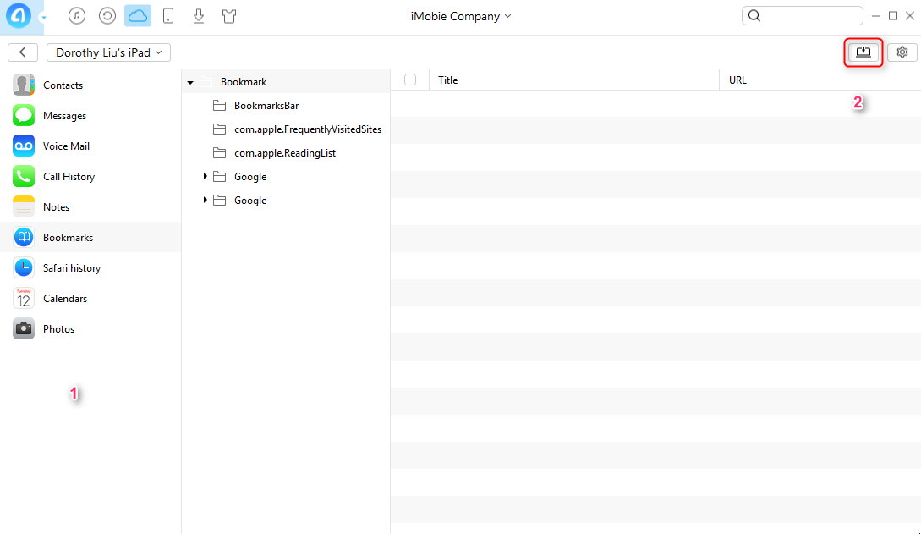
Task: Select Voice Mail in the sidebar
Action: pyautogui.click(x=90, y=146)
